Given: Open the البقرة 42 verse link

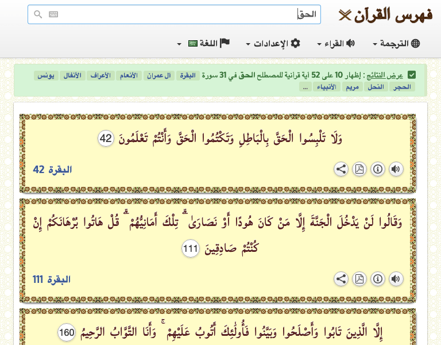Looking at the screenshot, I should (52, 170).
